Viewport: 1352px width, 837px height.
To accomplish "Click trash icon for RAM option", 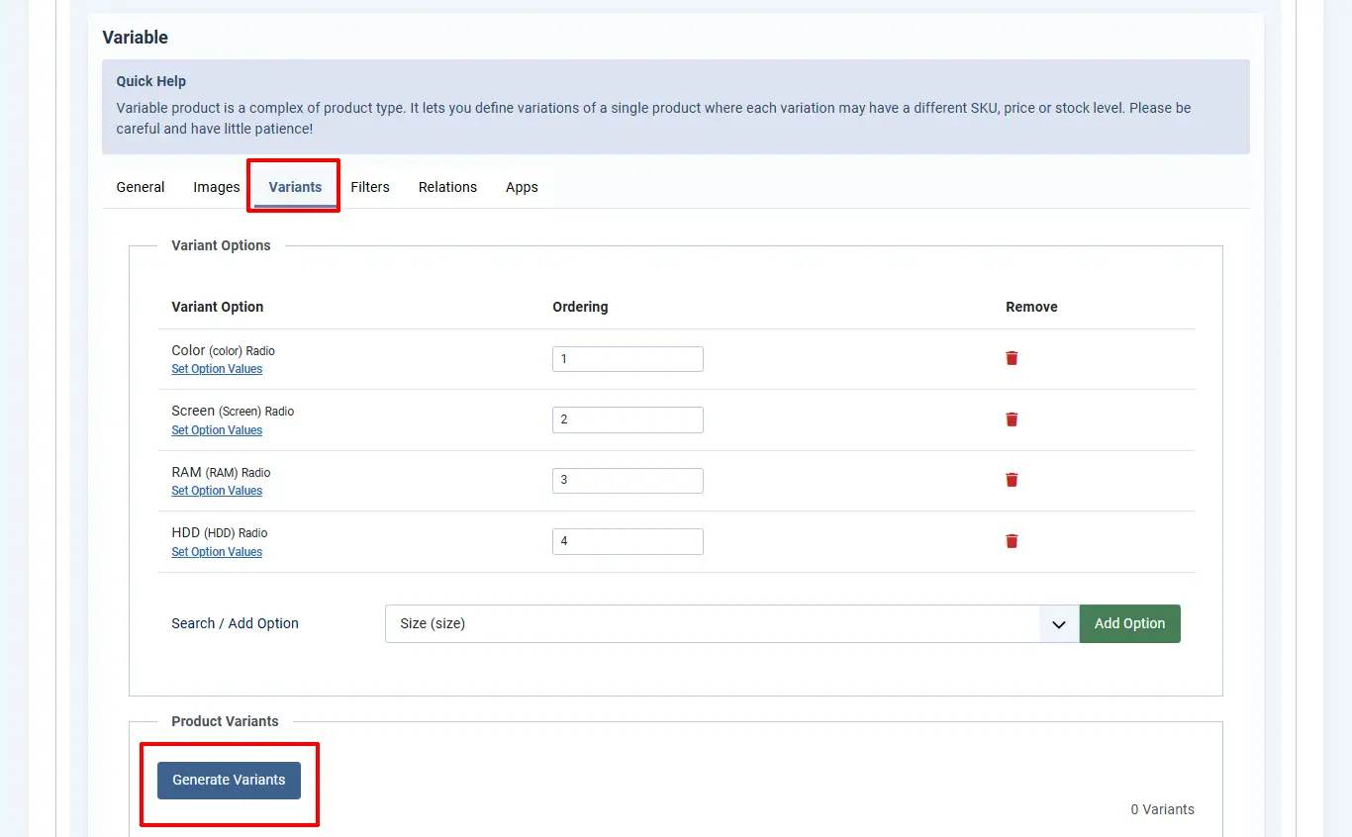I will tap(1012, 480).
